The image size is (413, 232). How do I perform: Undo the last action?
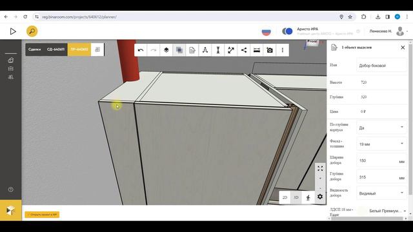(x=141, y=50)
